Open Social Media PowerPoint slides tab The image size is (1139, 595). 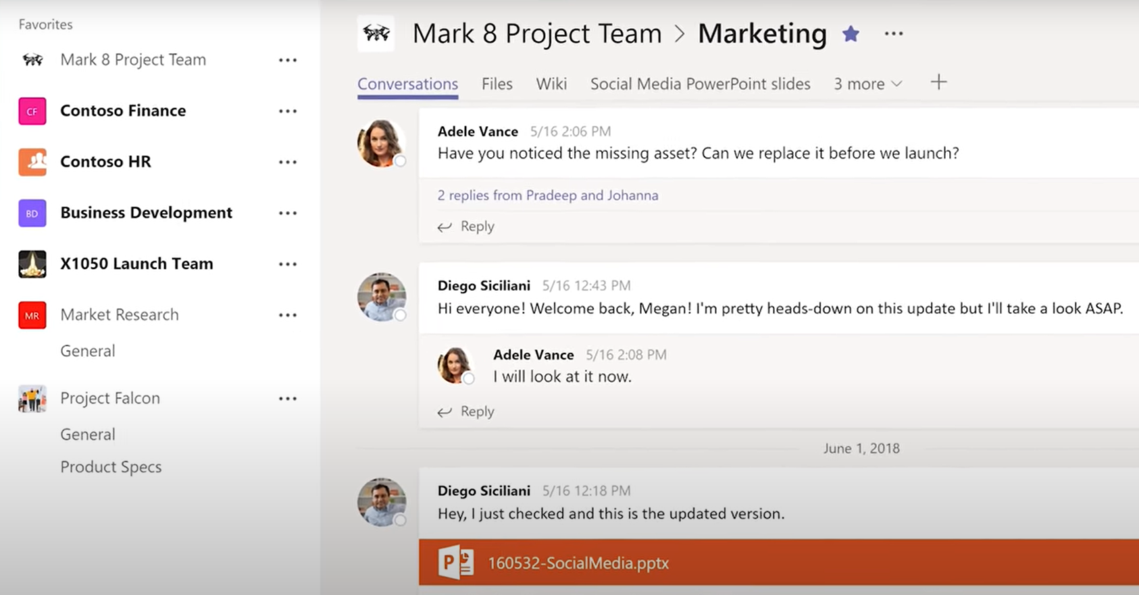tap(700, 84)
